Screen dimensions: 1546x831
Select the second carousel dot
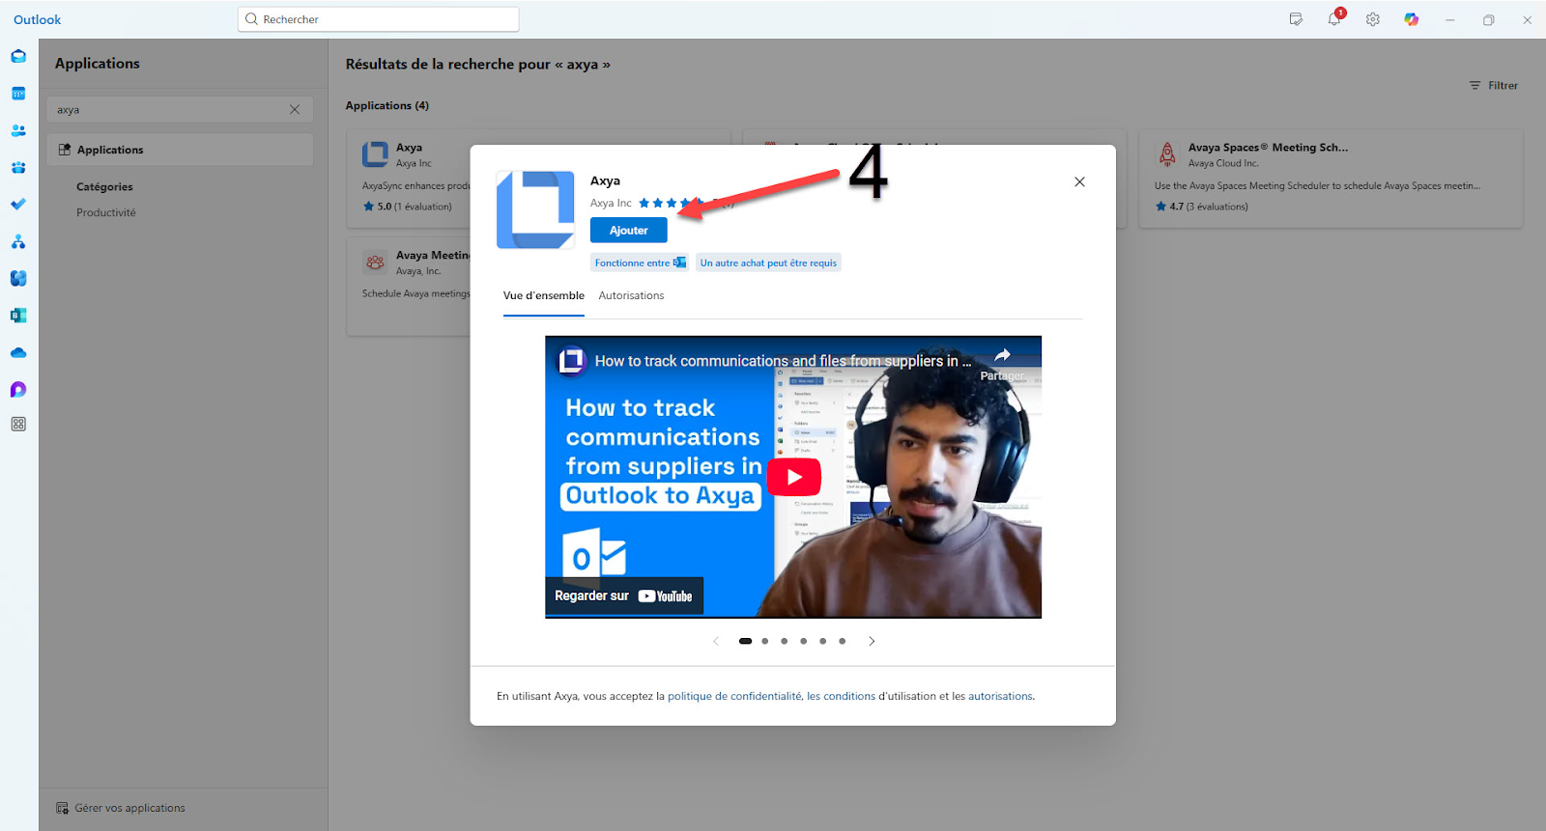[x=764, y=641]
